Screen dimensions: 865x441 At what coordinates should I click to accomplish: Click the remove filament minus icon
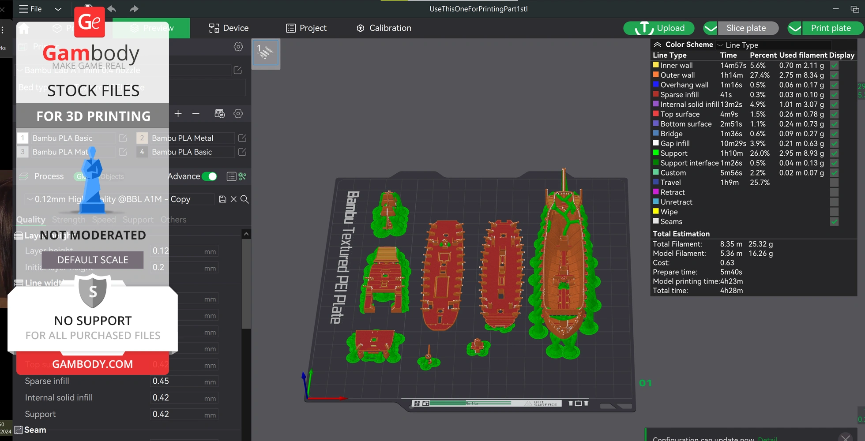tap(196, 114)
